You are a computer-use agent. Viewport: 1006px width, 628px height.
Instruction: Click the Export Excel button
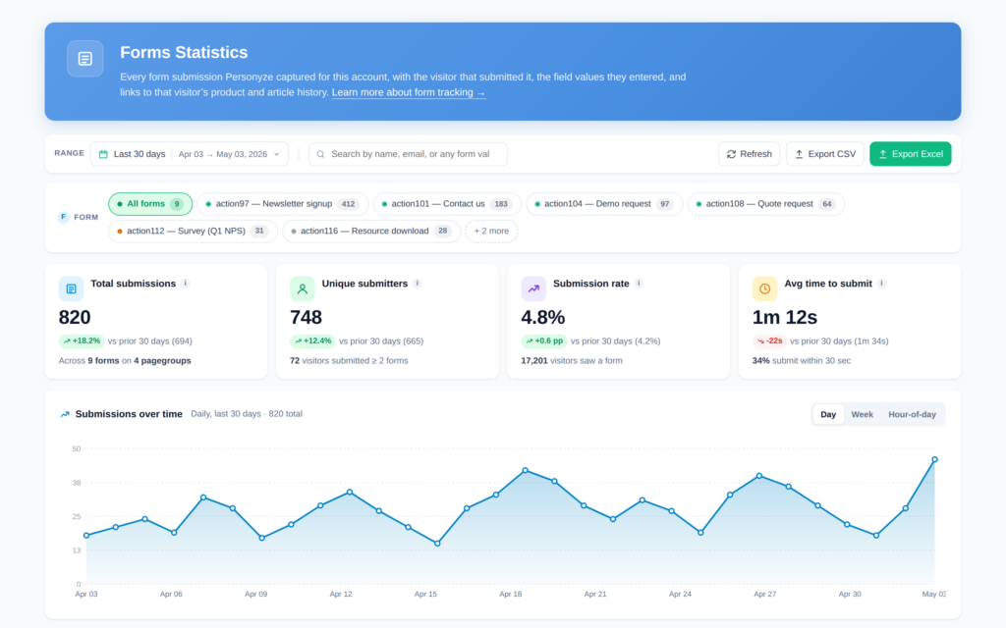coord(911,154)
